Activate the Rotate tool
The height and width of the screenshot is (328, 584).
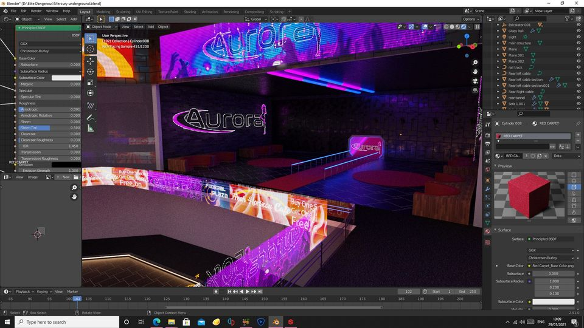90,72
